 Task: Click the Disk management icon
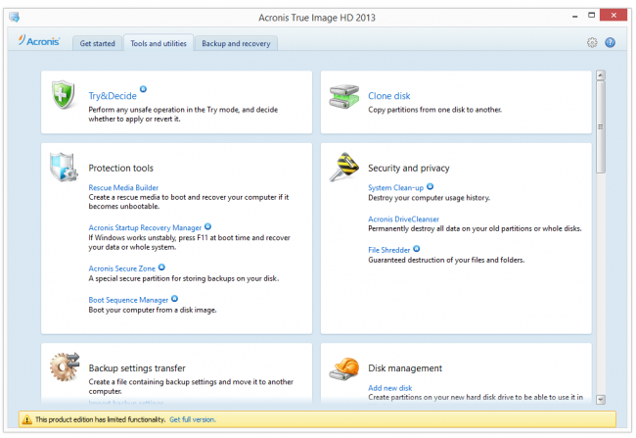click(x=343, y=368)
